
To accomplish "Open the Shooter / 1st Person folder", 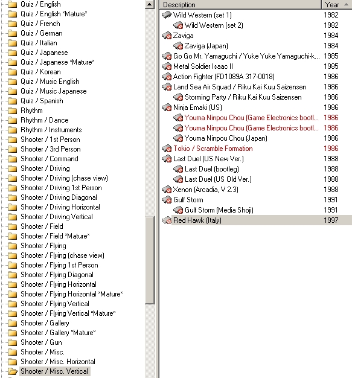I will [50, 139].
